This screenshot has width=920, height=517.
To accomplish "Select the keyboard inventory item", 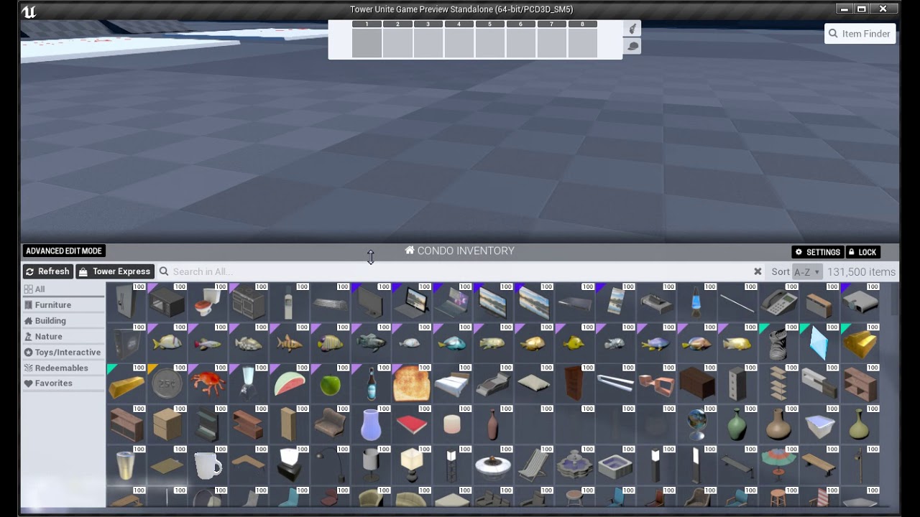I will 331,303.
